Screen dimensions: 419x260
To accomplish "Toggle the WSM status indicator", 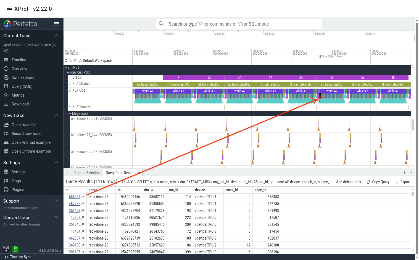I will tap(6, 249).
